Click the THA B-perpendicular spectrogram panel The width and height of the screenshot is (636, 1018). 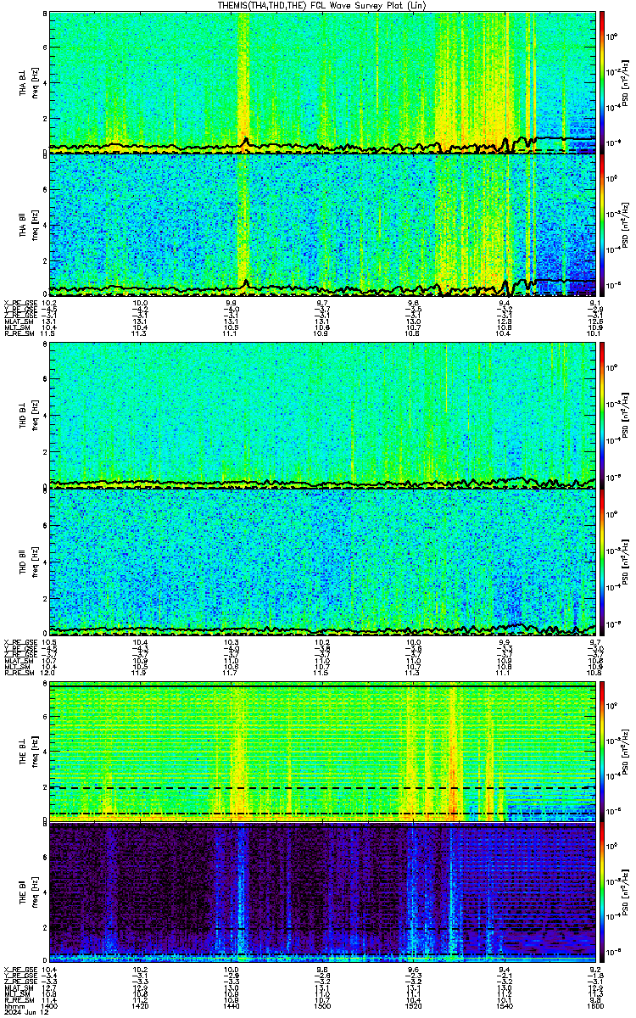click(322, 81)
